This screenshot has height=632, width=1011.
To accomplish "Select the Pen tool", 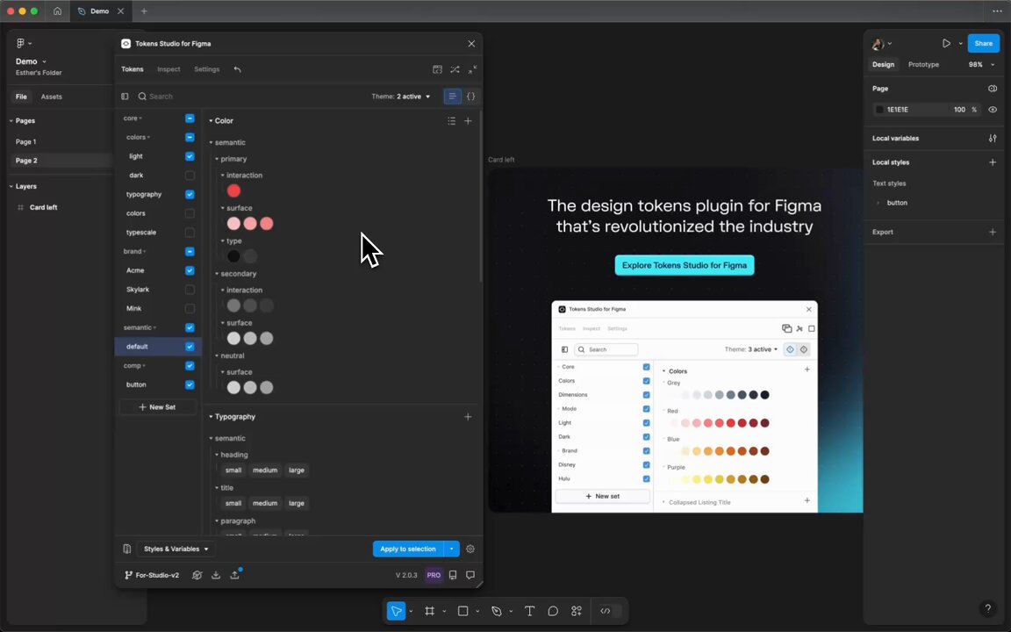I will [x=497, y=611].
